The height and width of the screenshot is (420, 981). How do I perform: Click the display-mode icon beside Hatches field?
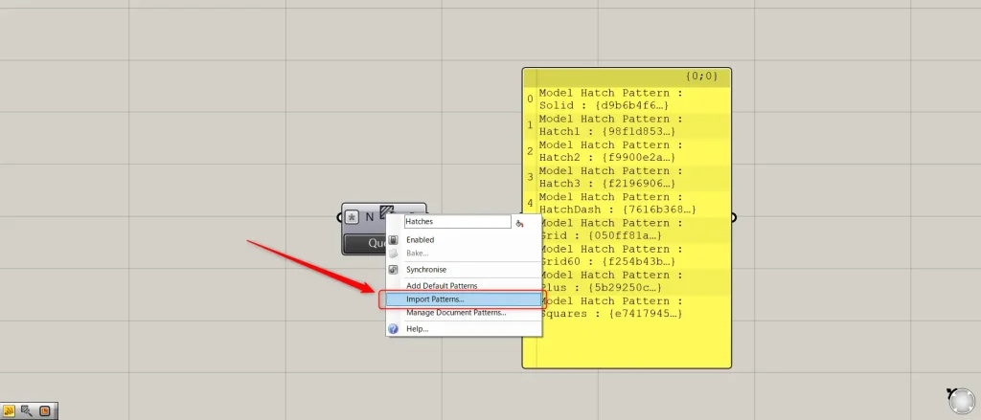tap(519, 223)
